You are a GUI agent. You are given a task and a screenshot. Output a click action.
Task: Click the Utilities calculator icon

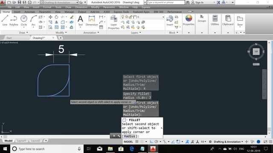click(x=215, y=18)
